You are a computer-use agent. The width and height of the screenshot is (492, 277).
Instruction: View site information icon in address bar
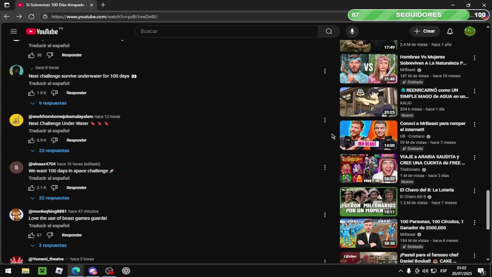(x=45, y=17)
